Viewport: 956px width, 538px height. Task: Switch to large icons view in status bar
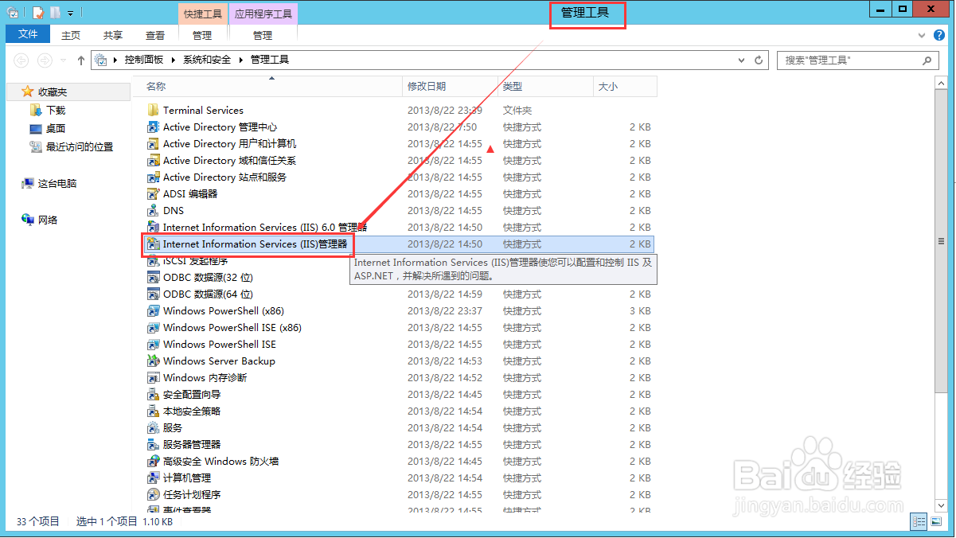click(x=935, y=521)
